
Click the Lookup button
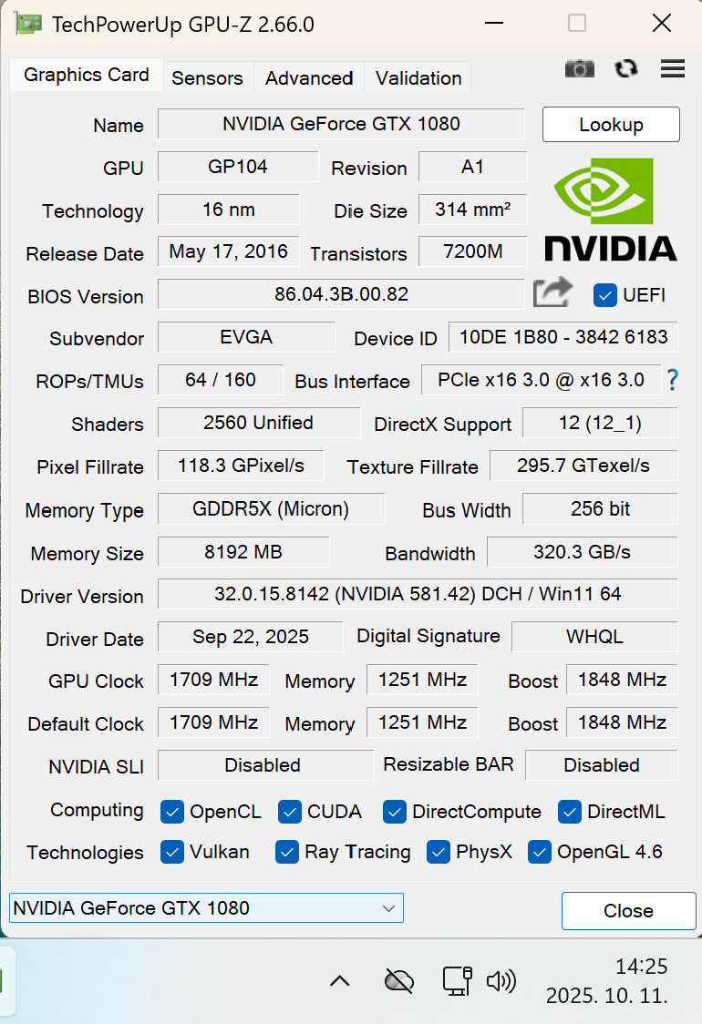click(x=611, y=125)
